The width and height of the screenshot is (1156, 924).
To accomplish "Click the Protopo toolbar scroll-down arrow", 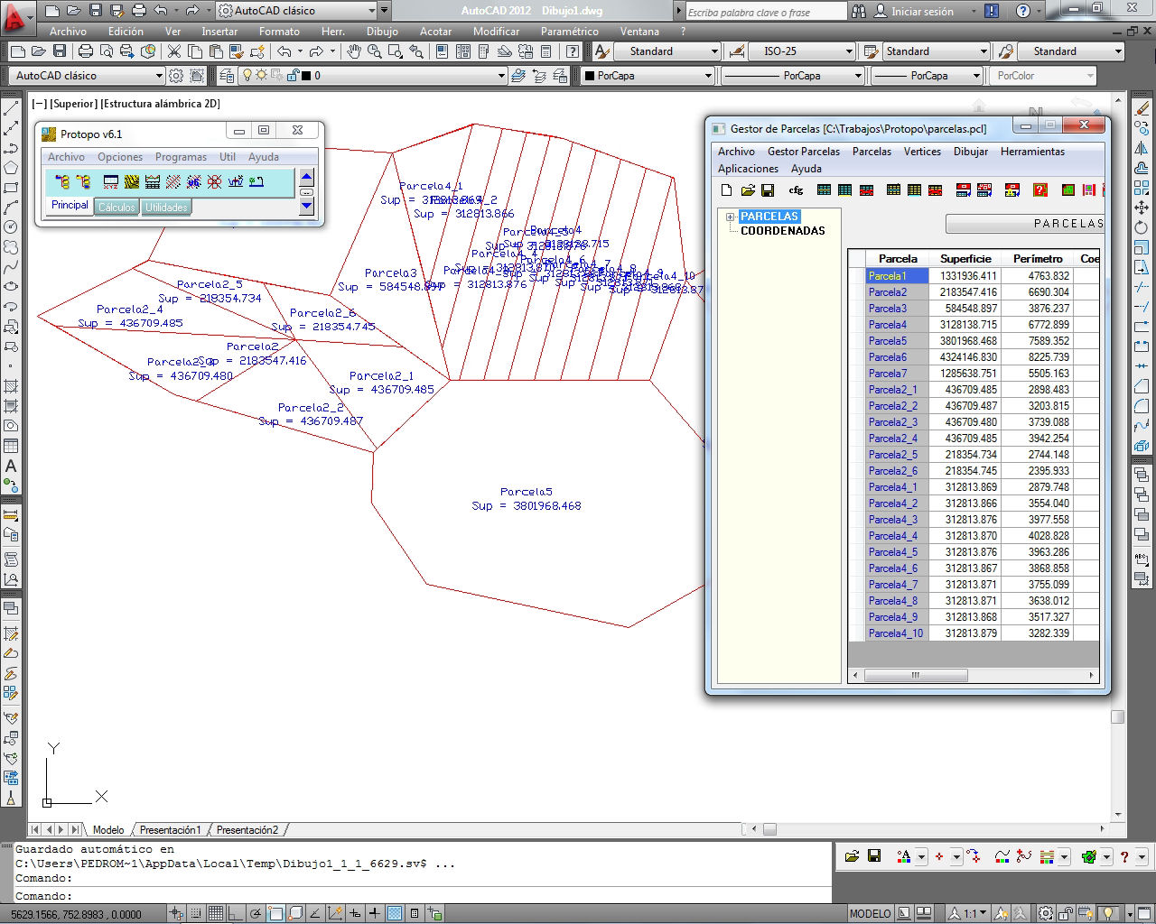I will point(306,206).
